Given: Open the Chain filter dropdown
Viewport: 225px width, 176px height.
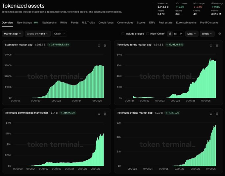Looking at the screenshot, I should [x=60, y=34].
